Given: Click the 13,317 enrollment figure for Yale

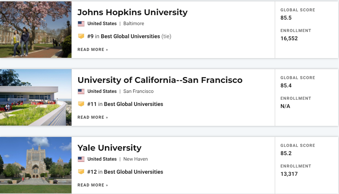Looking at the screenshot, I should click(x=289, y=174).
